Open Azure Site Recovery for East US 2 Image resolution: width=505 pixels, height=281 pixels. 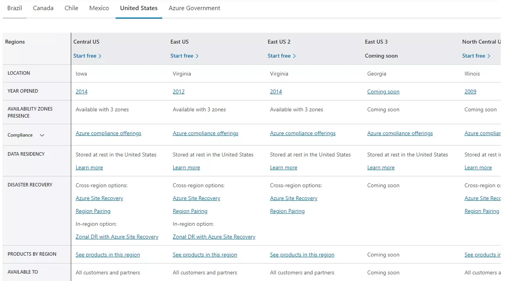tap(294, 198)
